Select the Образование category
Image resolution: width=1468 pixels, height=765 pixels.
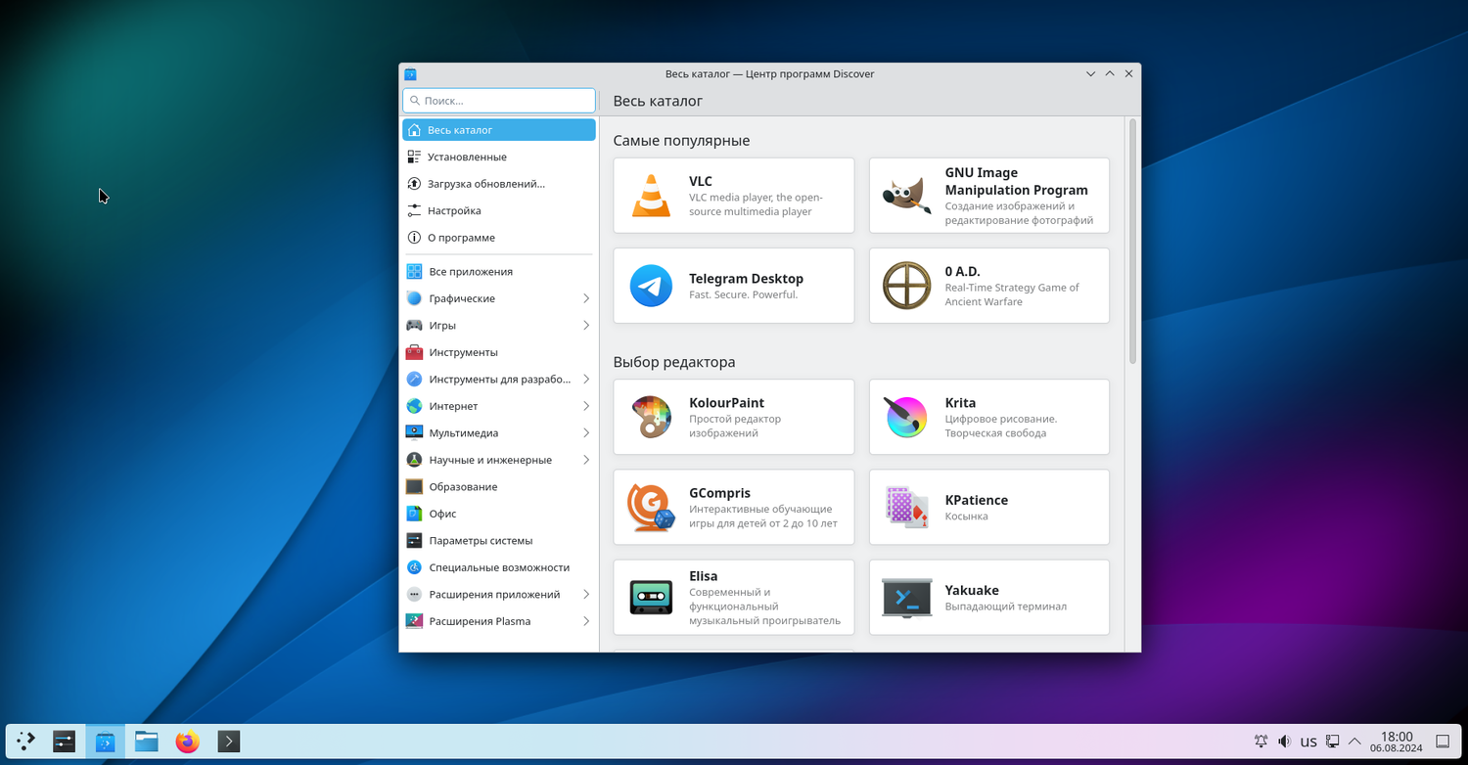click(499, 486)
